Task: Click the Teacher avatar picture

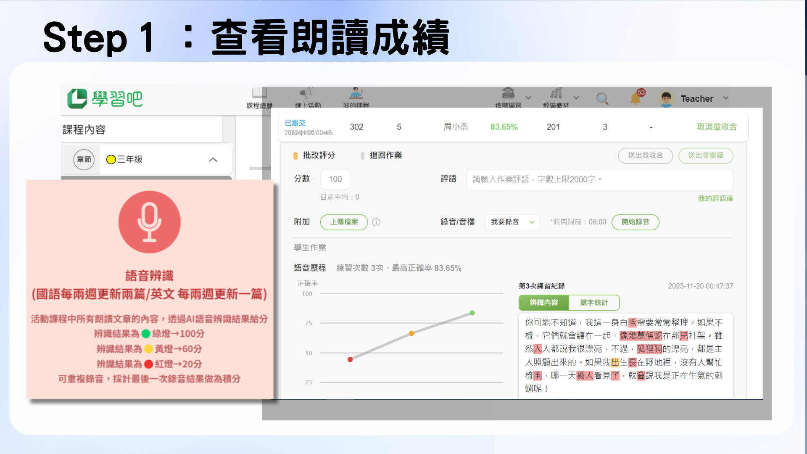Action: click(666, 99)
